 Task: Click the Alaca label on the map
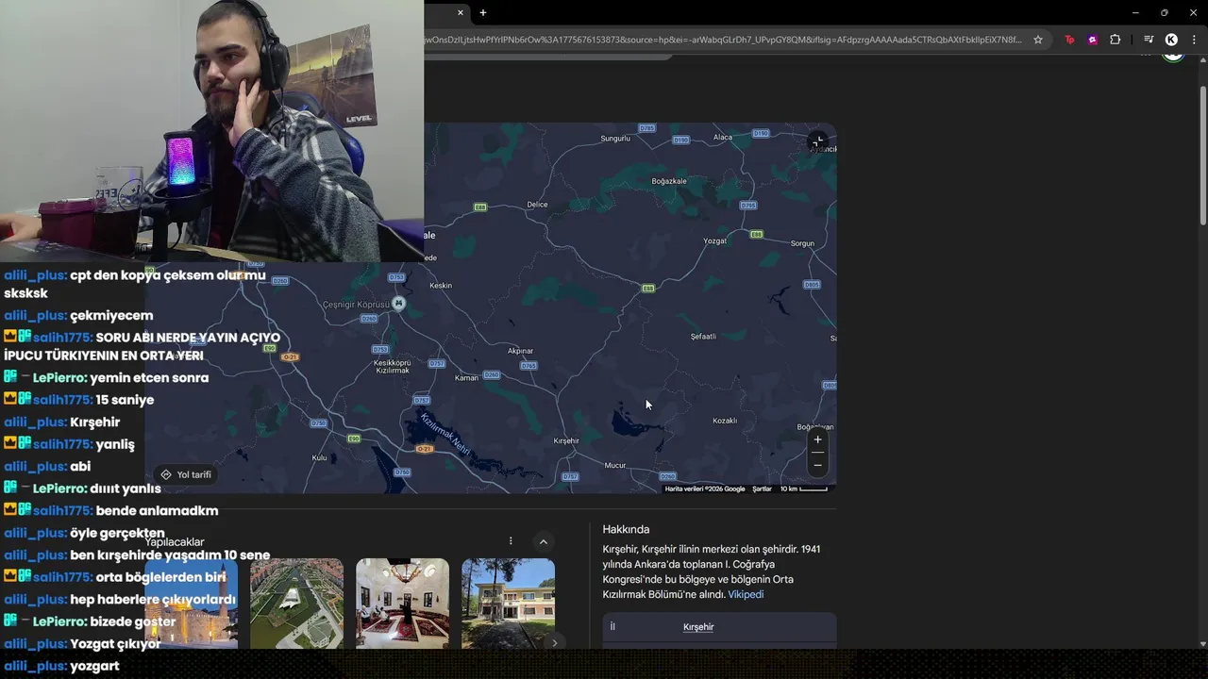pos(723,137)
